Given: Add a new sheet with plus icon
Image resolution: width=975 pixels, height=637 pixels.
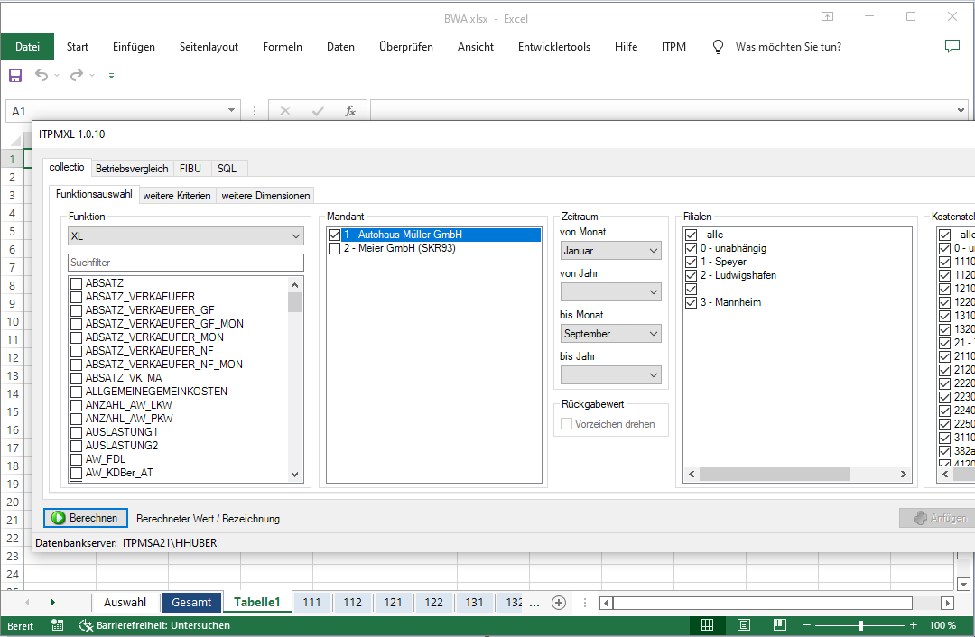Looking at the screenshot, I should pos(559,603).
